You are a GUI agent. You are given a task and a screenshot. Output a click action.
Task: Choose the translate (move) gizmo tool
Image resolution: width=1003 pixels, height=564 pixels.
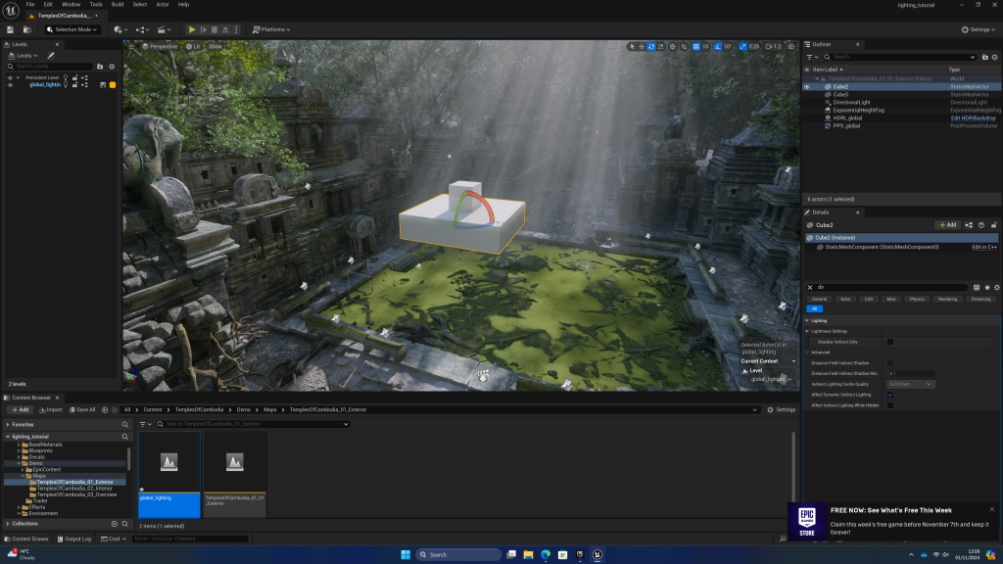pos(642,47)
